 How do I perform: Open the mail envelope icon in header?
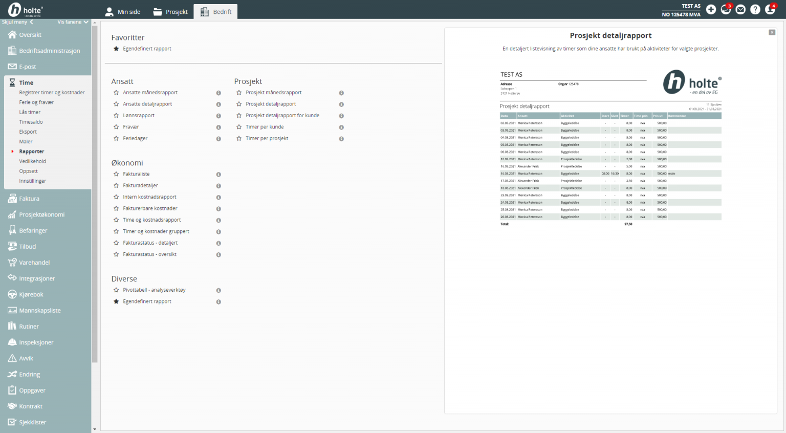740,10
